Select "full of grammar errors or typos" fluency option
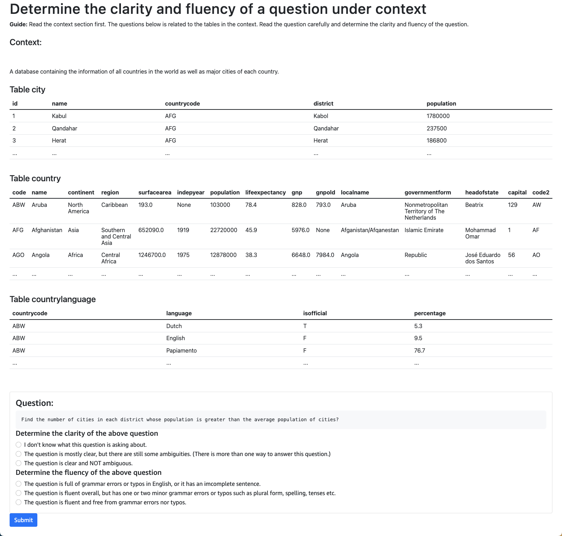This screenshot has height=536, width=562. coord(18,484)
